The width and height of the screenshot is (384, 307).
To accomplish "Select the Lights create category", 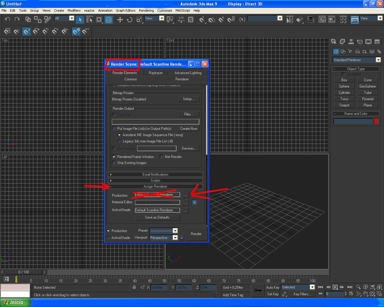I will point(350,52).
